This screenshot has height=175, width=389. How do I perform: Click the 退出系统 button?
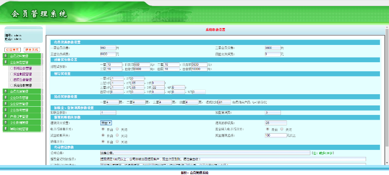point(32,50)
